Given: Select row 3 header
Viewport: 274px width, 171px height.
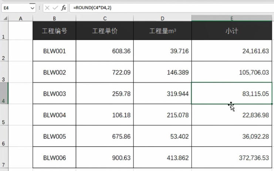Looking at the screenshot, I should pyautogui.click(x=4, y=72).
